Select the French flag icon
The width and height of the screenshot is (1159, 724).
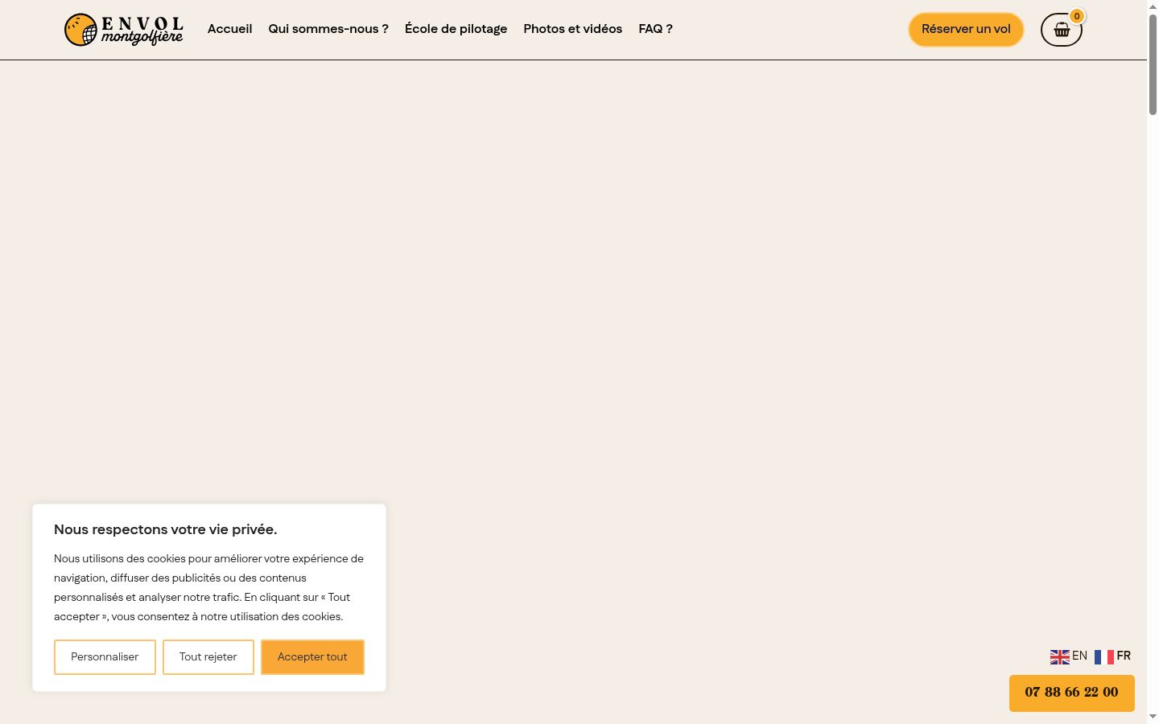tap(1103, 656)
